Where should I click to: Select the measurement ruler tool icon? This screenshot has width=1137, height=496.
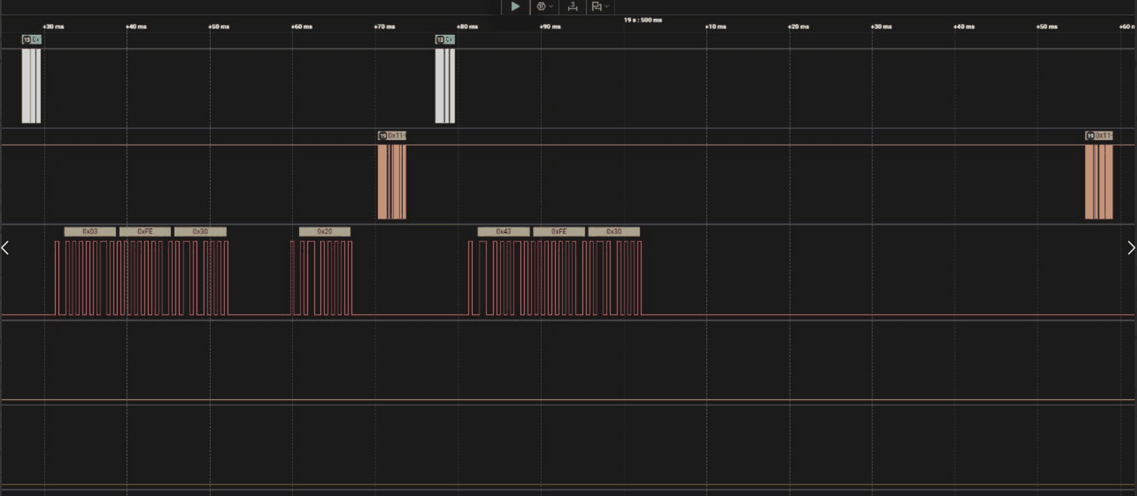[x=572, y=6]
